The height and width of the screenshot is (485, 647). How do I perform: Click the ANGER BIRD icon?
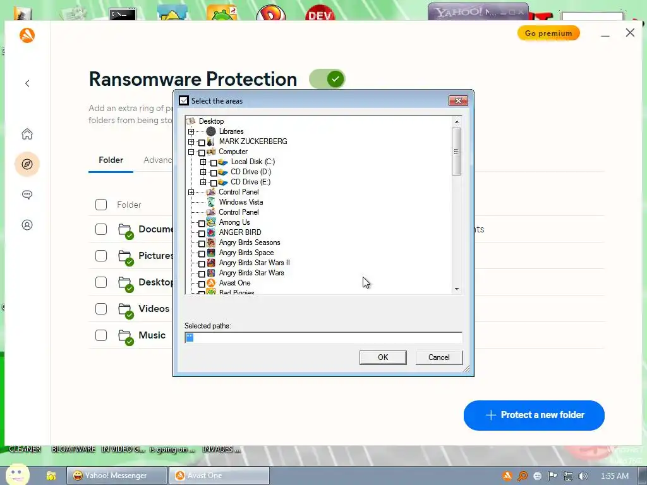(x=211, y=232)
